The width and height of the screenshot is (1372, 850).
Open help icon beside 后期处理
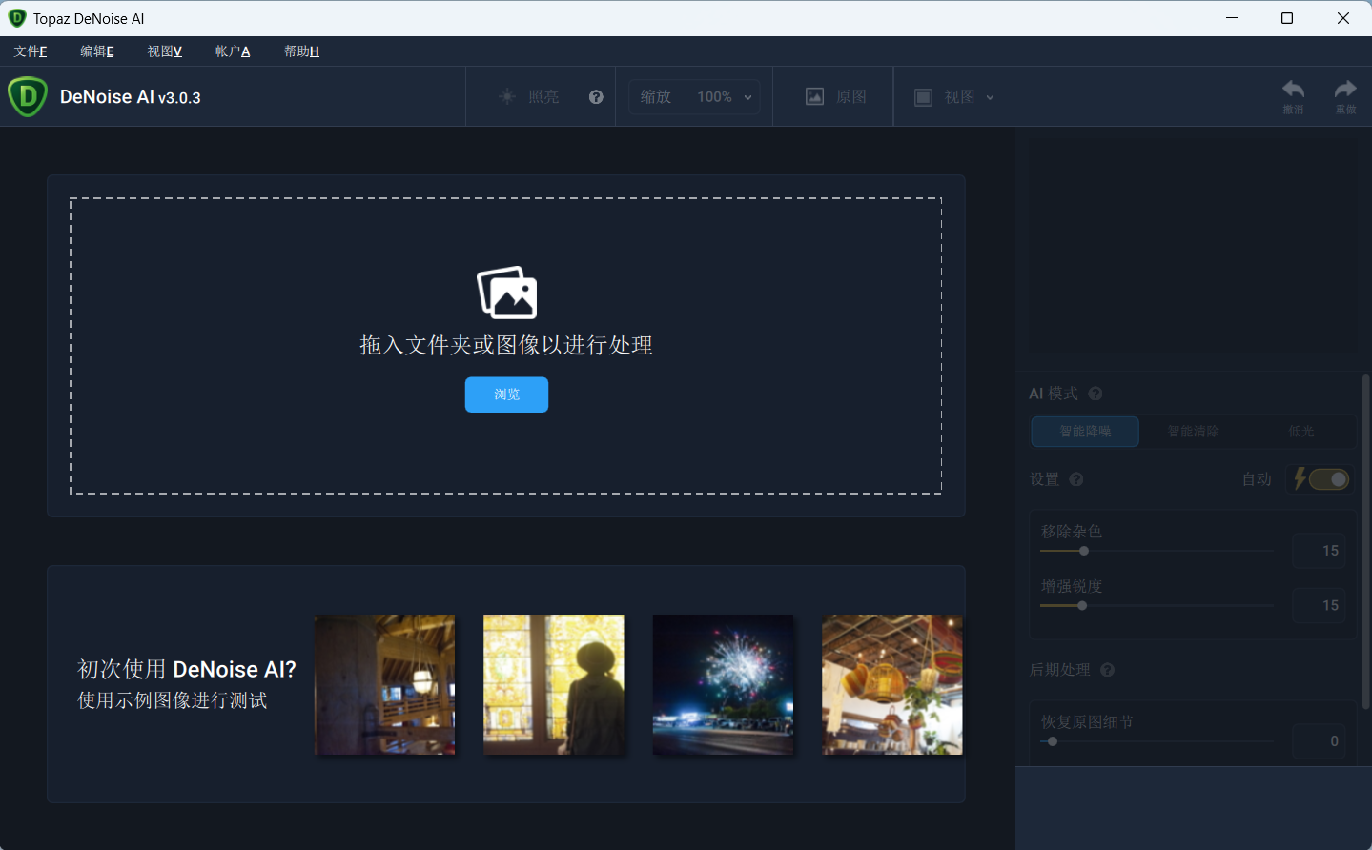1107,670
